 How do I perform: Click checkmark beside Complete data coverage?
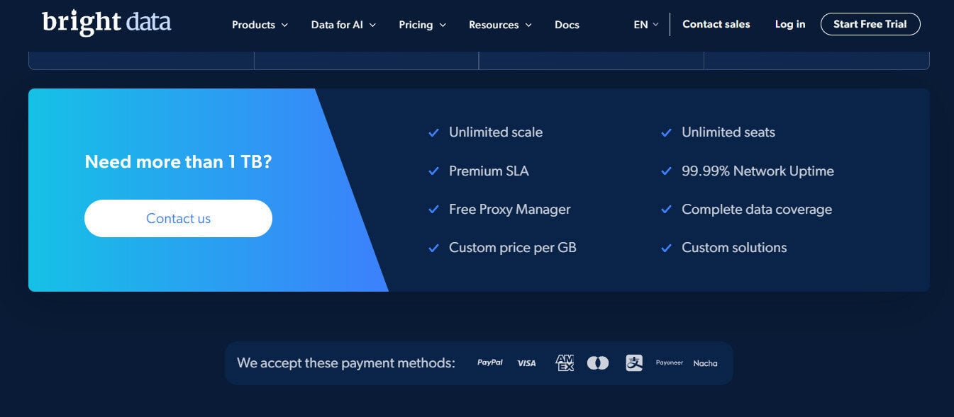coord(666,210)
